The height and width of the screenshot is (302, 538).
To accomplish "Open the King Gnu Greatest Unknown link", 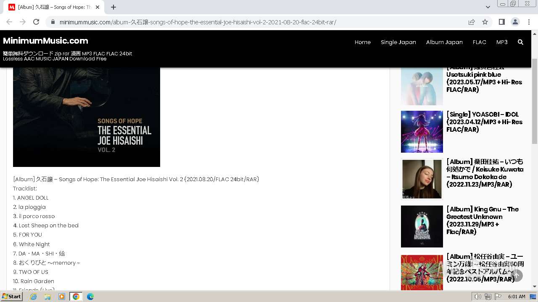I will click(x=483, y=220).
